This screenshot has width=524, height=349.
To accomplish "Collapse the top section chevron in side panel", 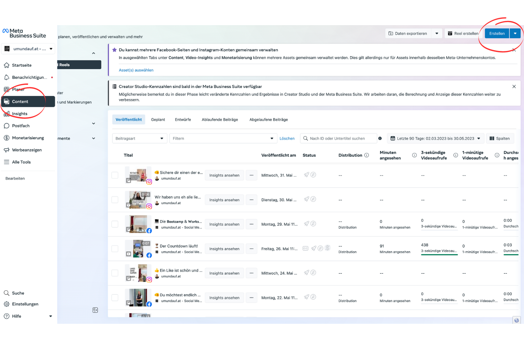I will point(93,53).
